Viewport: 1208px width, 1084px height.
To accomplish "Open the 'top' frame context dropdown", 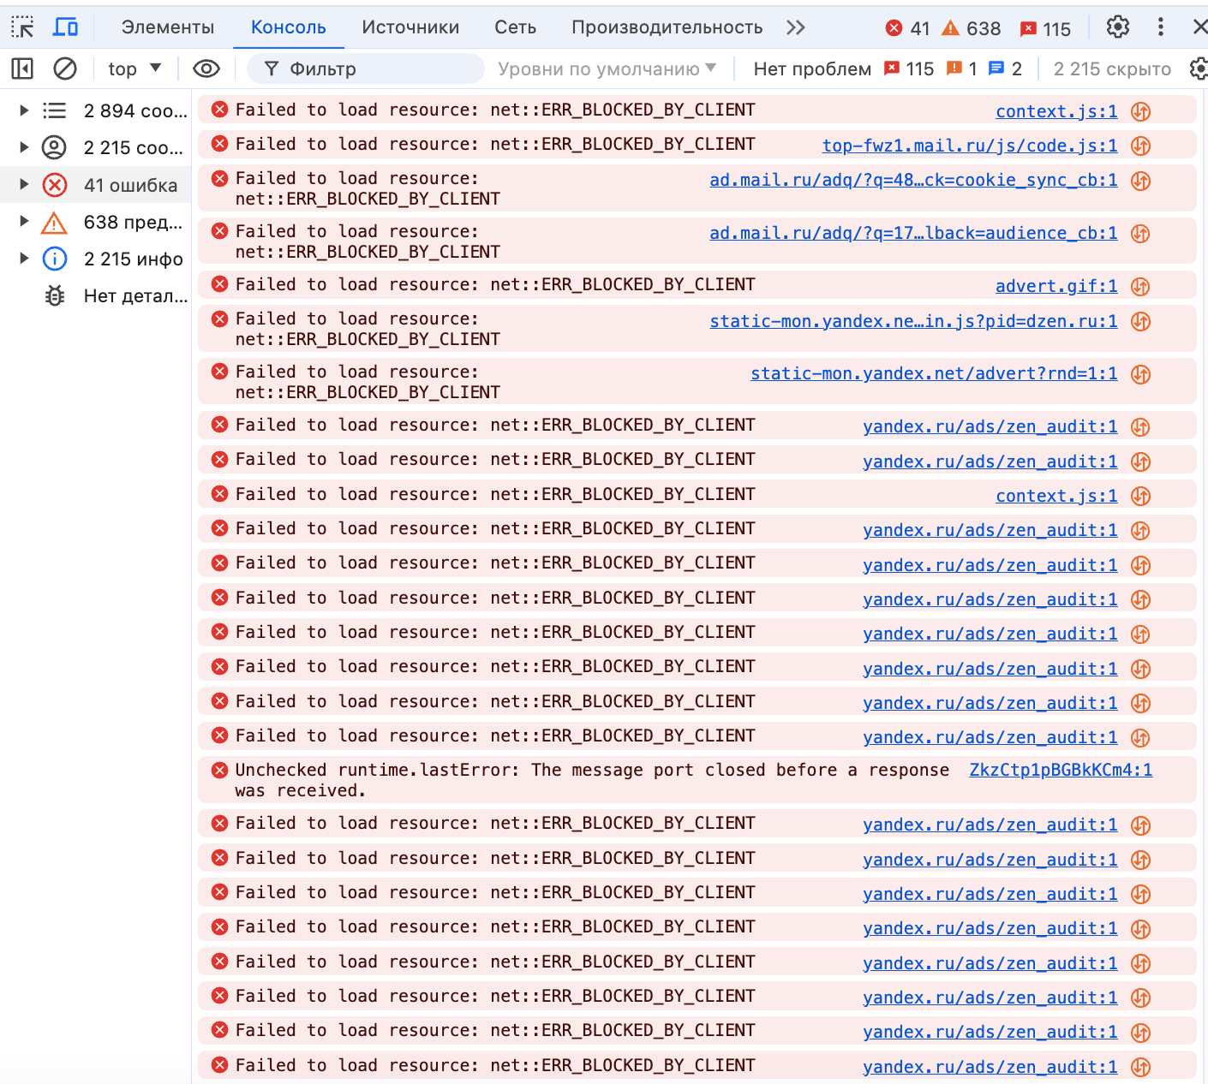I will tap(133, 68).
